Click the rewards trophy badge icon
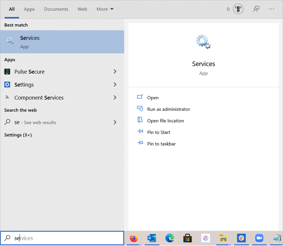This screenshot has height=246, width=283. click(x=238, y=9)
